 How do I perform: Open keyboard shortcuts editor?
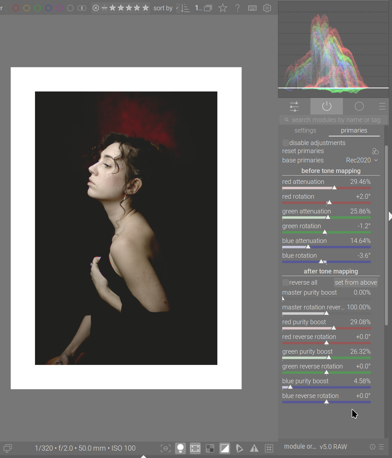tap(252, 8)
